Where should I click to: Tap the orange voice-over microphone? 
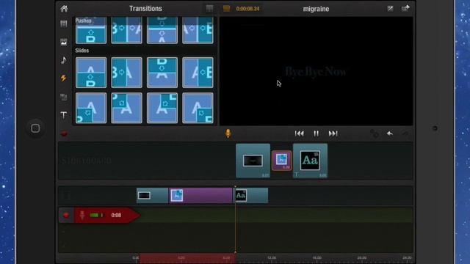(x=228, y=133)
